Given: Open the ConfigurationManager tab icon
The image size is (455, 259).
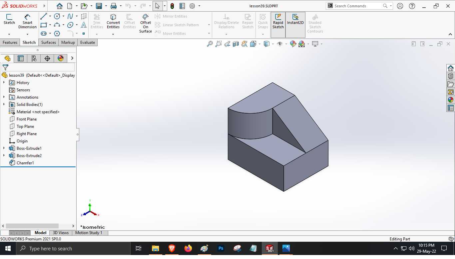Looking at the screenshot, I should point(34,58).
